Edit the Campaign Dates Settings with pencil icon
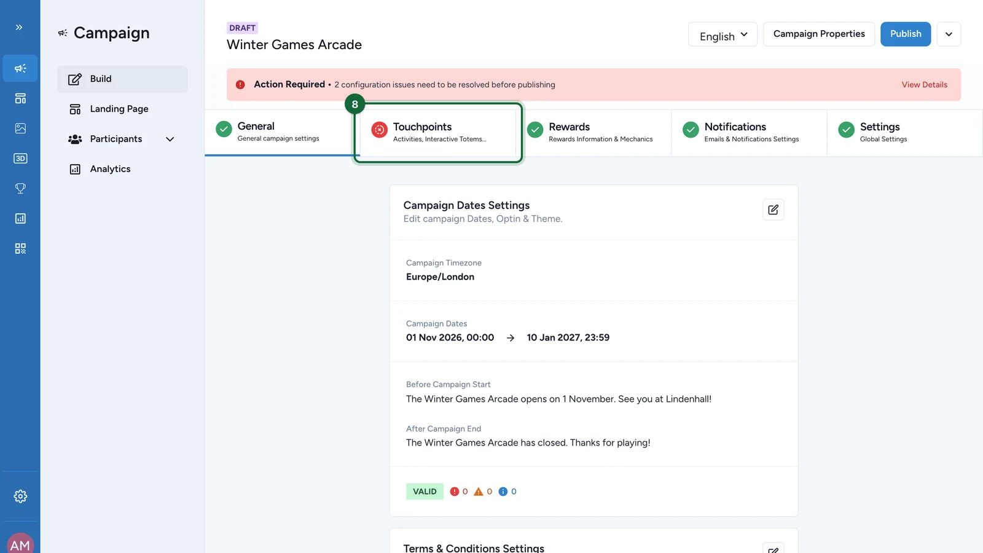This screenshot has height=553, width=983. pyautogui.click(x=773, y=210)
